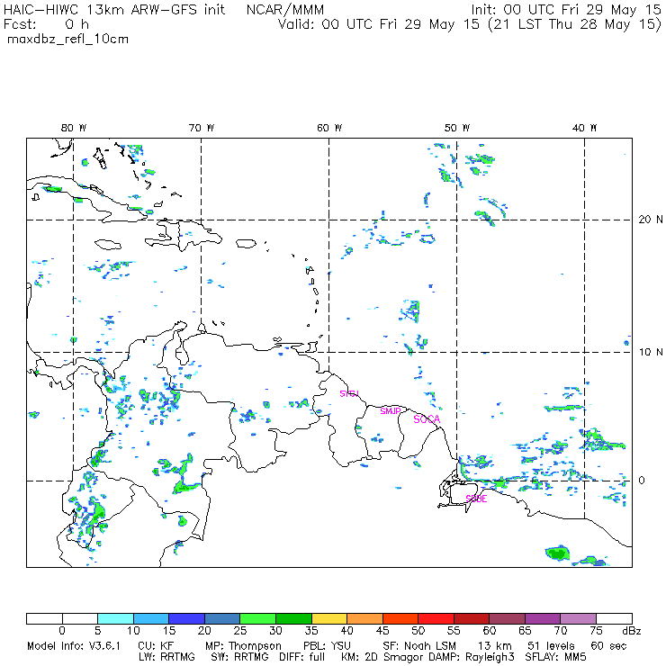
Task: Click the purple 65–70 dBz legend swatch
Action: coord(543,618)
